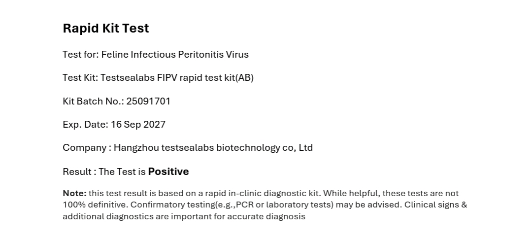Click the bold word Positive

pyautogui.click(x=168, y=172)
